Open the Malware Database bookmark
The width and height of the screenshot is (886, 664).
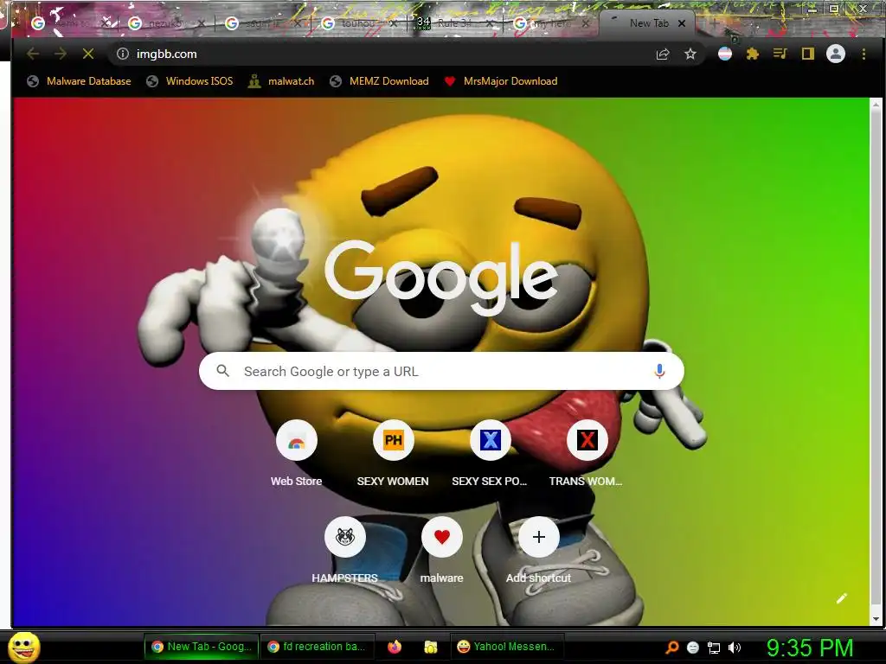pyautogui.click(x=79, y=80)
